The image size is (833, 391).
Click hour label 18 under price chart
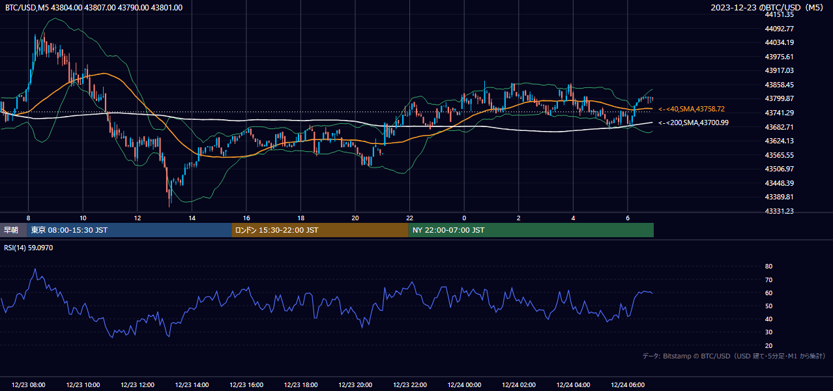pyautogui.click(x=300, y=218)
